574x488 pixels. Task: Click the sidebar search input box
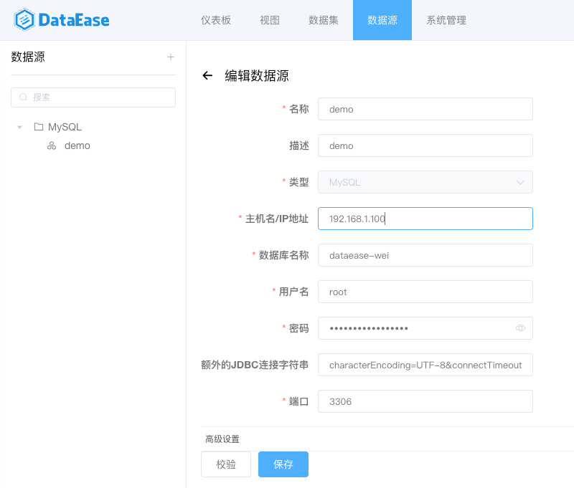pos(93,97)
